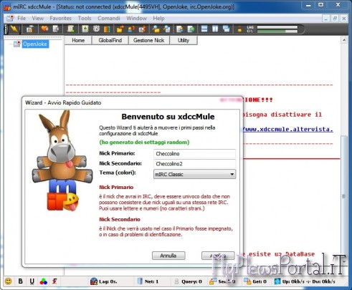Click the Net: 1 status bar entry
Image resolution: width=352 pixels, height=290 pixels.
tap(148, 281)
